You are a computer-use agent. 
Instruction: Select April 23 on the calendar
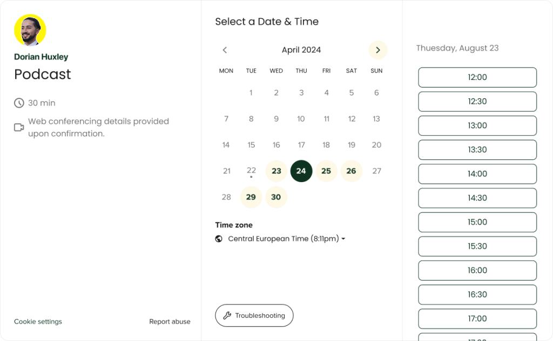(276, 171)
